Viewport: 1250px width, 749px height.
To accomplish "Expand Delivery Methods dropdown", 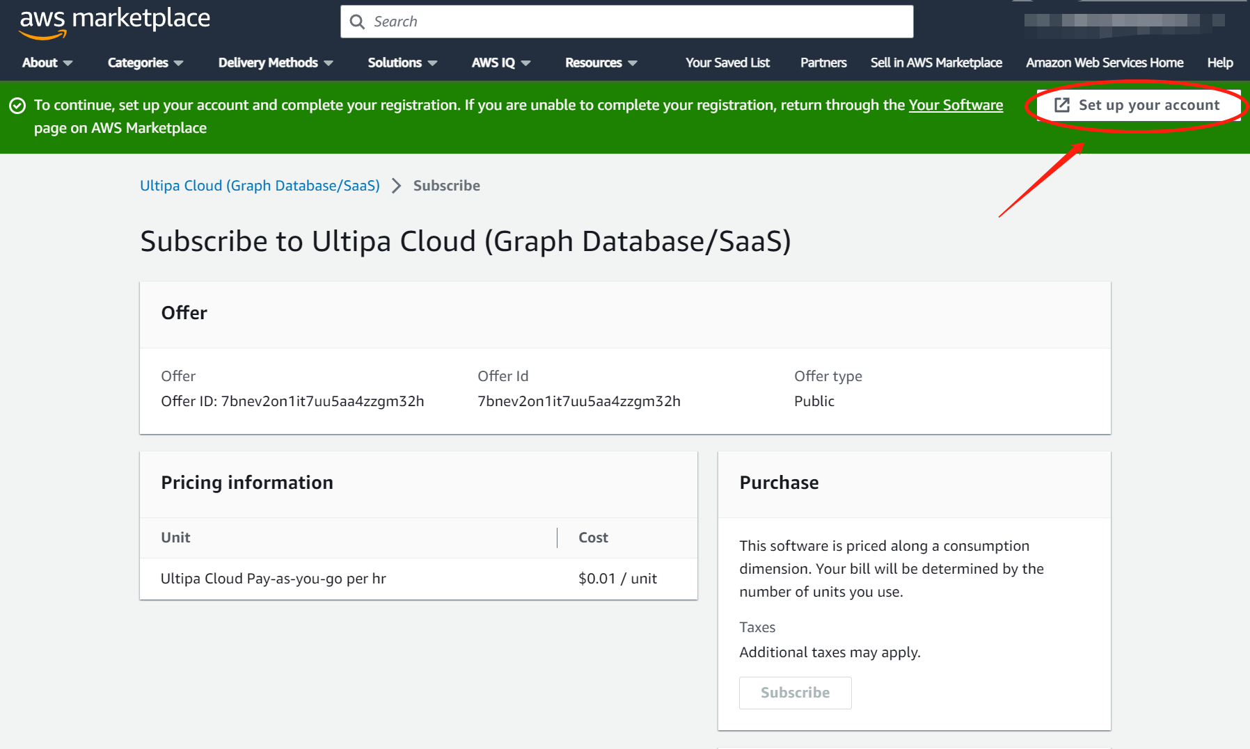I will click(276, 63).
